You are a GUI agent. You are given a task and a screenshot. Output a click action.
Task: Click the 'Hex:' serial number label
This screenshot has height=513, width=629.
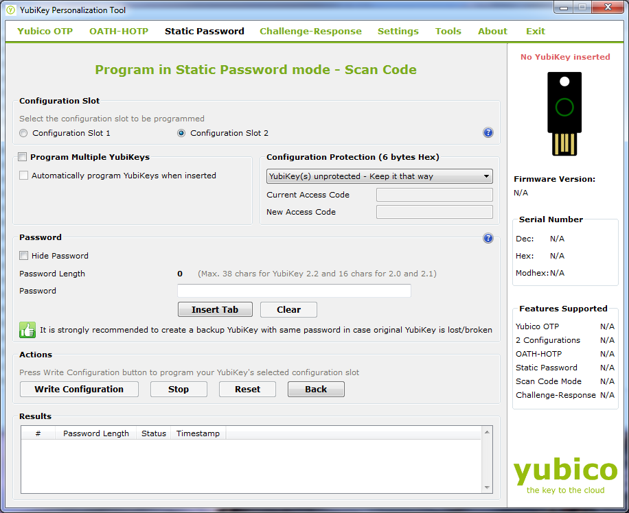pos(525,256)
